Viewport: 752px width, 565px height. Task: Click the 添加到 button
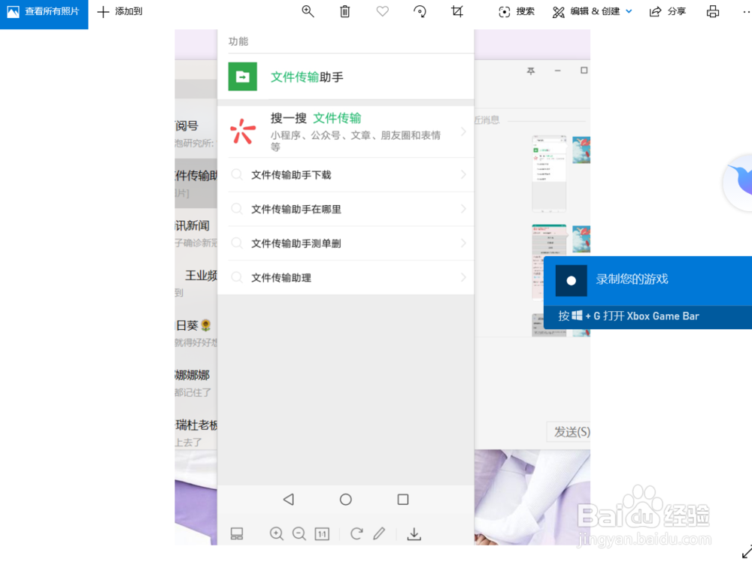point(120,11)
